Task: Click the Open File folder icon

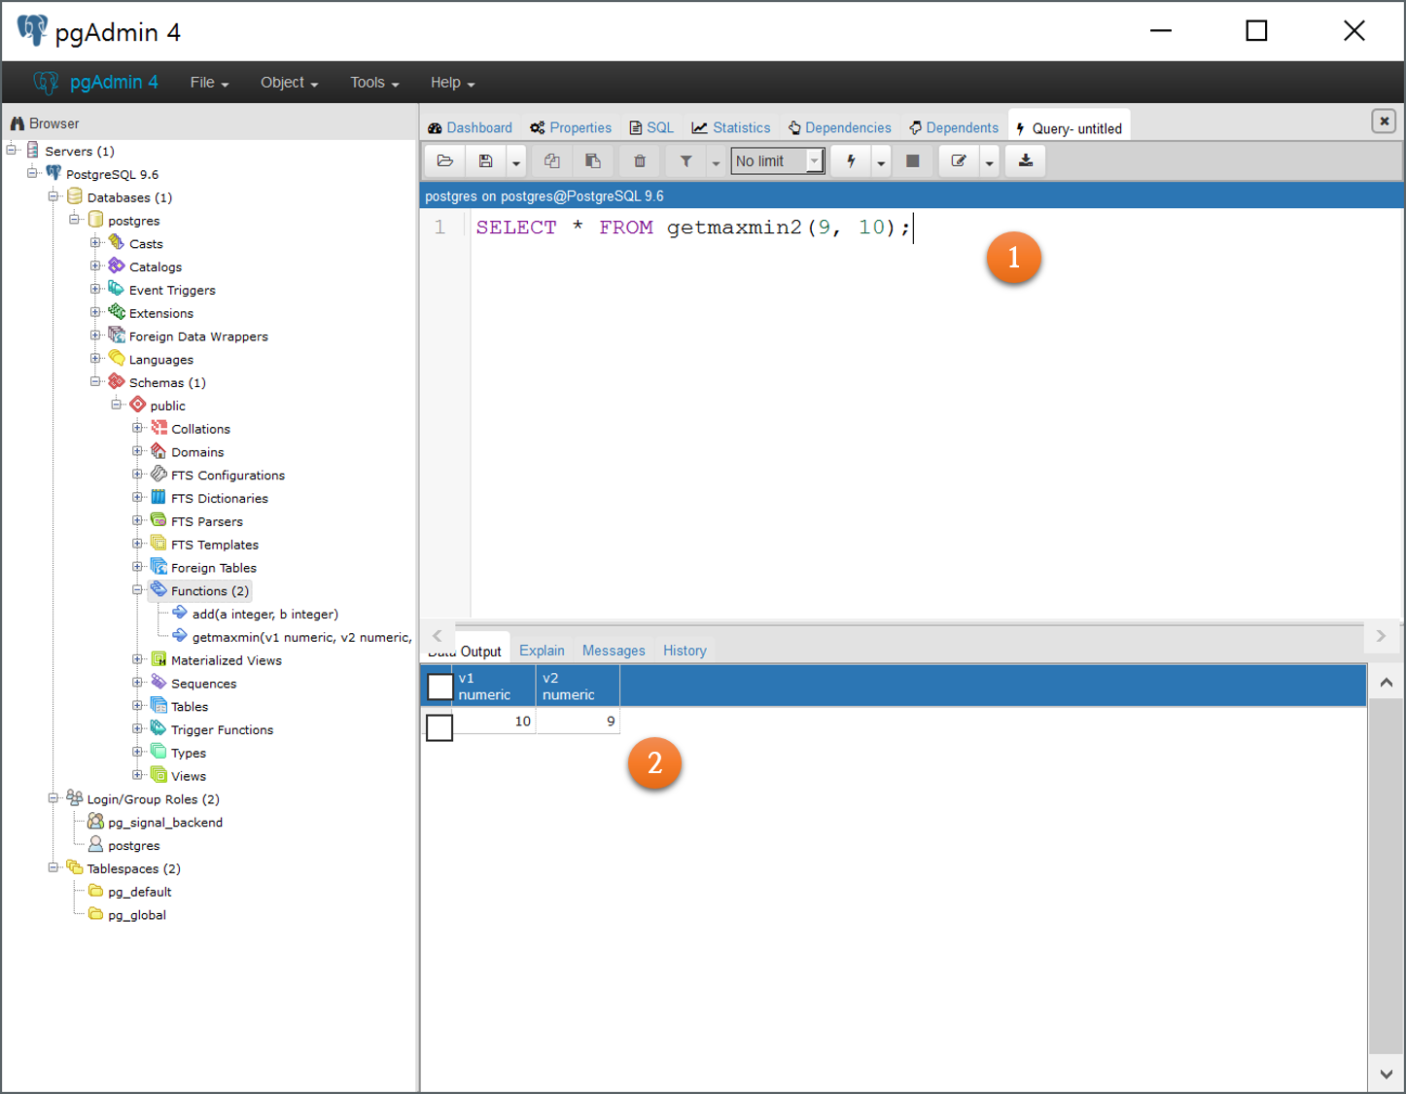Action: (x=445, y=161)
